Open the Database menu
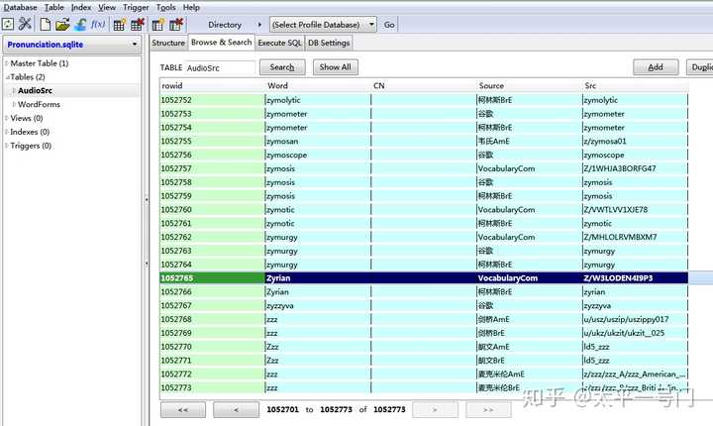 click(x=21, y=7)
